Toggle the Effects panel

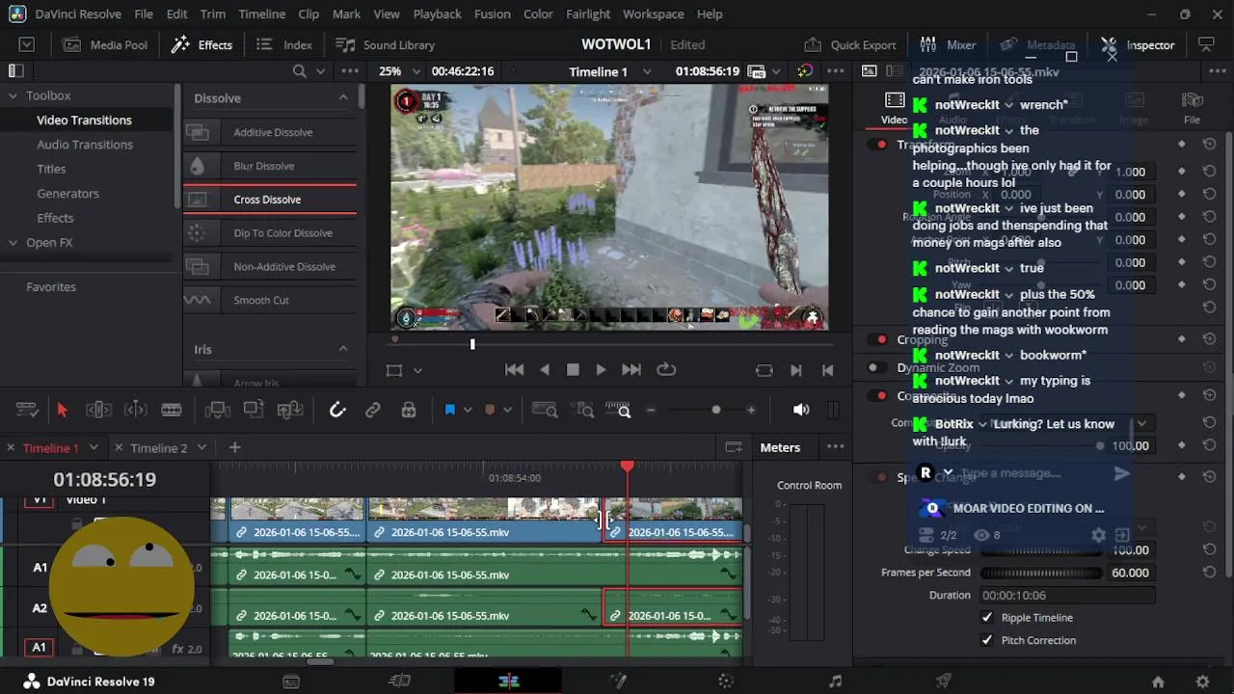coord(201,44)
